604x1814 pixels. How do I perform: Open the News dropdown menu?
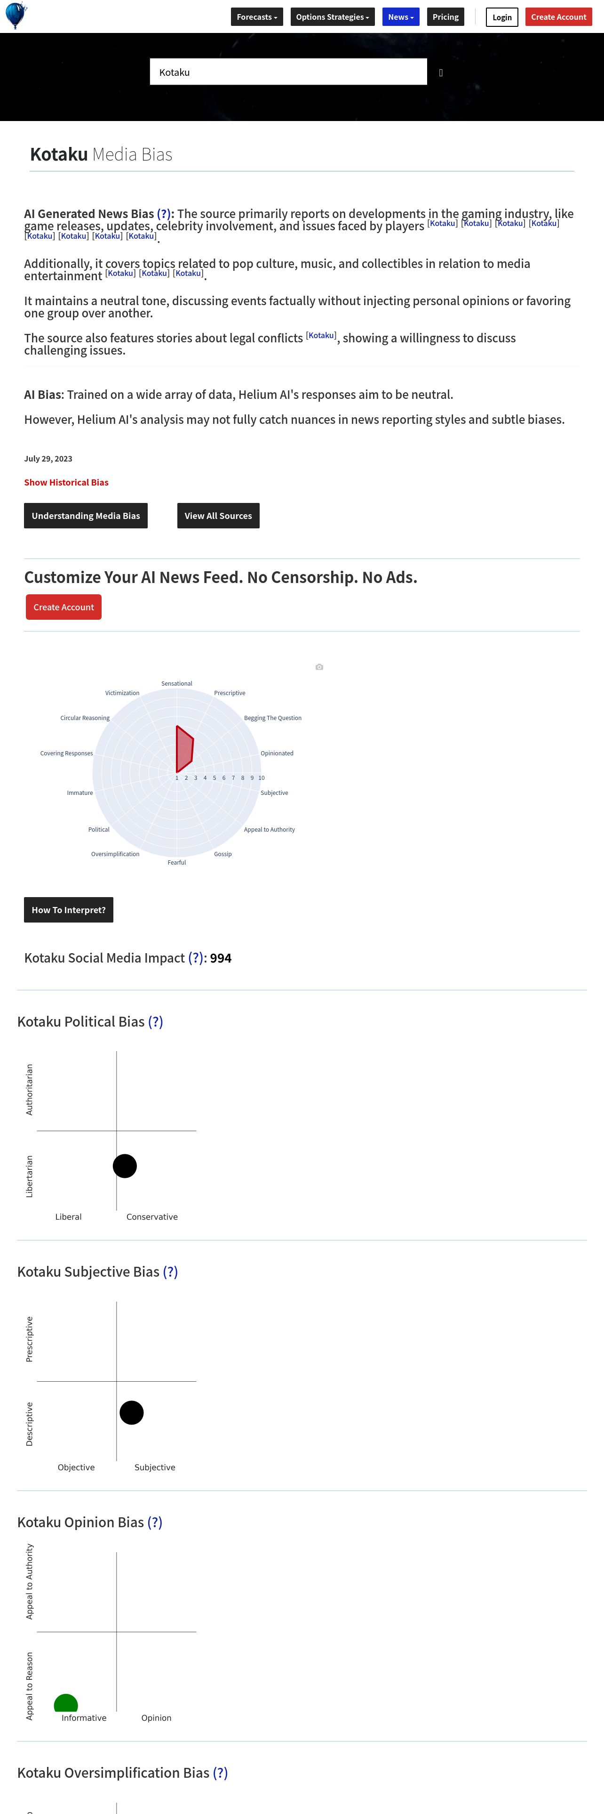pos(401,17)
